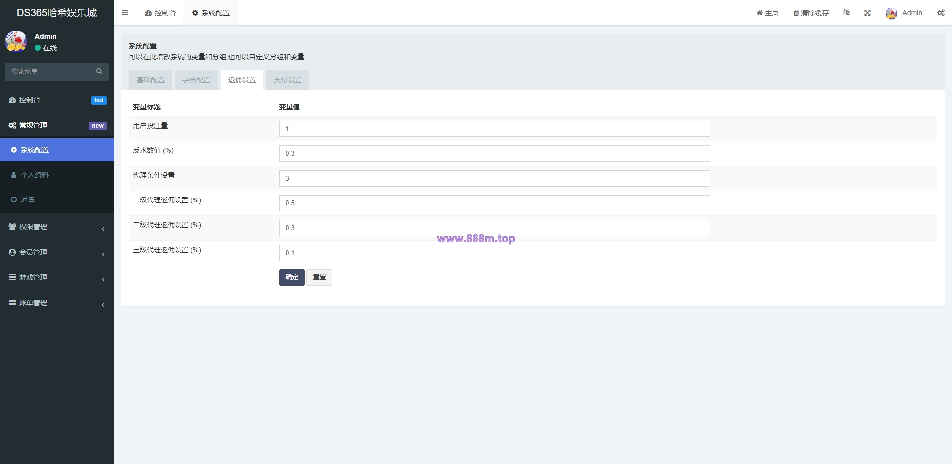Click DS365哈希娱乐城 site title
The height and width of the screenshot is (464, 952).
pyautogui.click(x=57, y=13)
